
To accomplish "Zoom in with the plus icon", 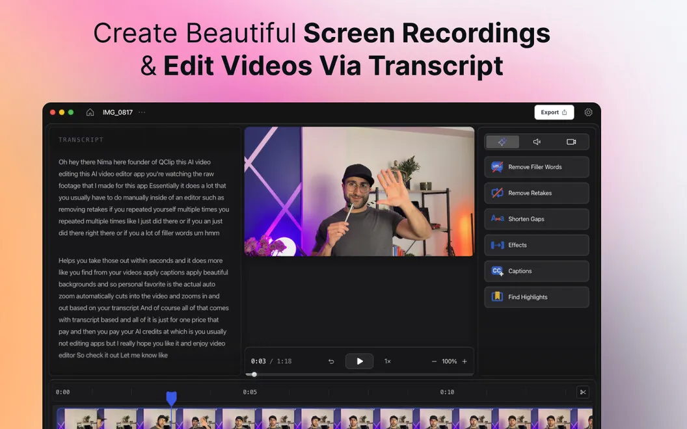I will 465,361.
